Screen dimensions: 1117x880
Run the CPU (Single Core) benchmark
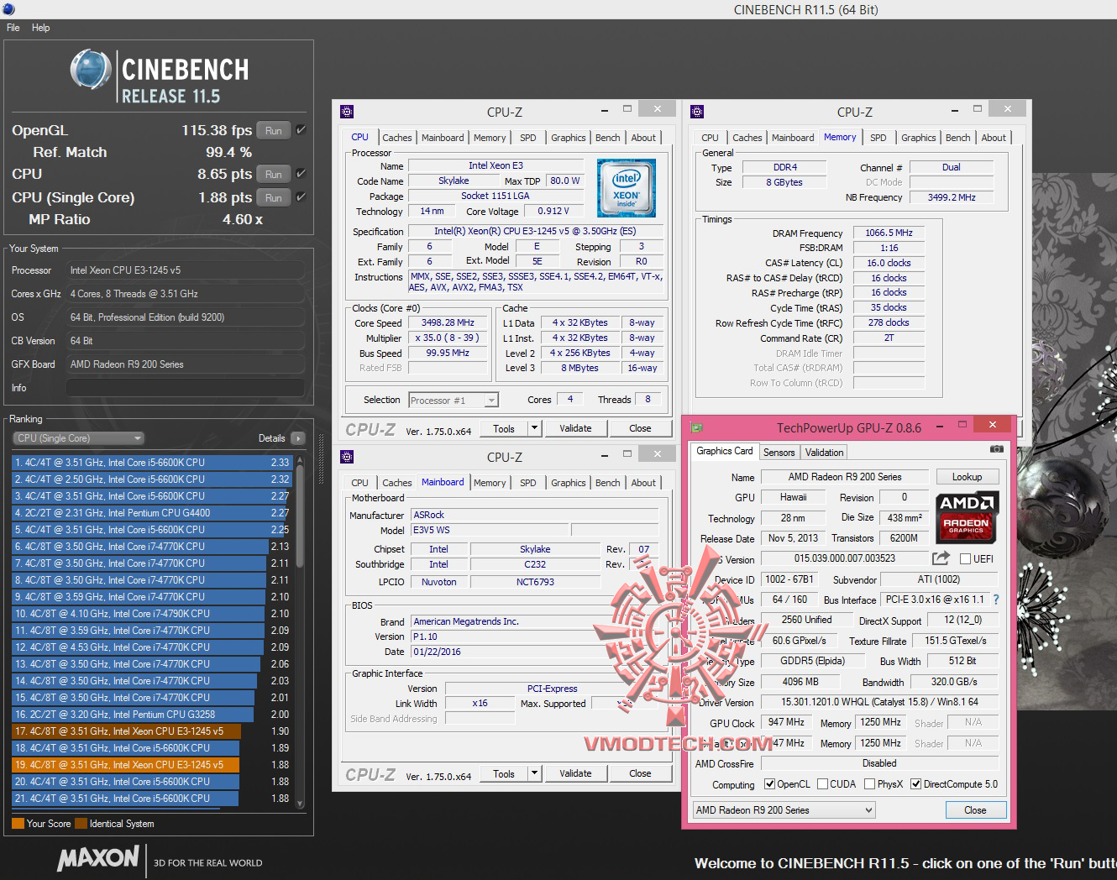(x=274, y=197)
